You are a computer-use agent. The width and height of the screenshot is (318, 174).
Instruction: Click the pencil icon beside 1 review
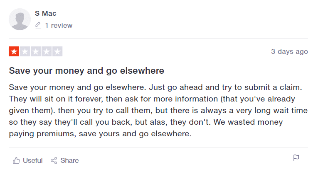point(38,25)
